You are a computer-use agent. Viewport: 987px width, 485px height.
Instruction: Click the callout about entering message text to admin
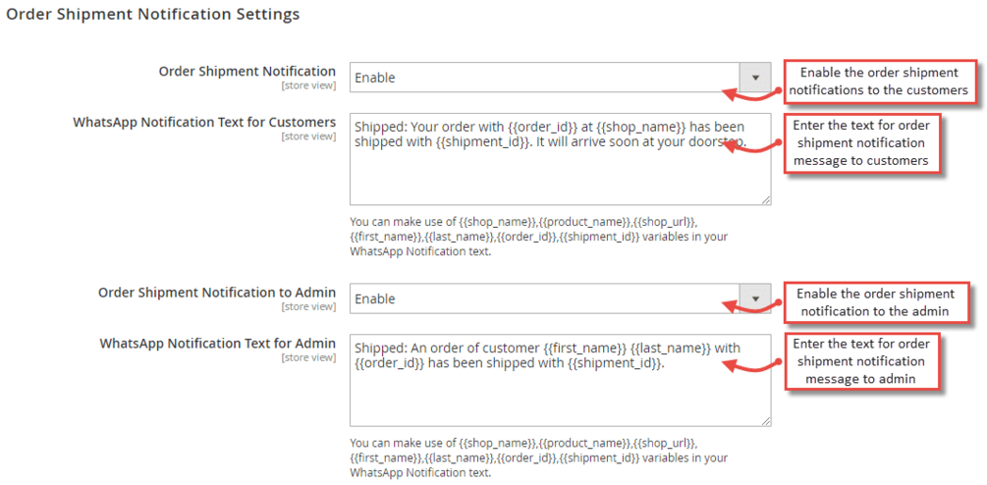860,361
